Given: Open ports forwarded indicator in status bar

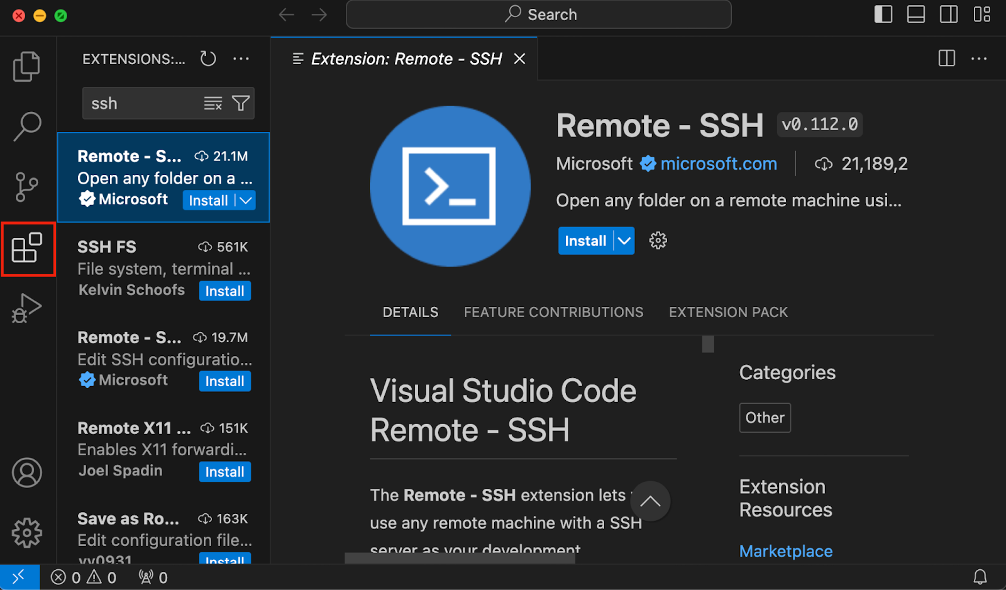Looking at the screenshot, I should 153,577.
